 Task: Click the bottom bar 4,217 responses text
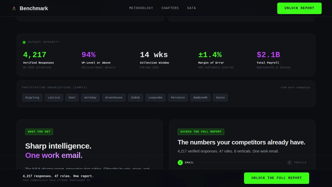point(58,176)
